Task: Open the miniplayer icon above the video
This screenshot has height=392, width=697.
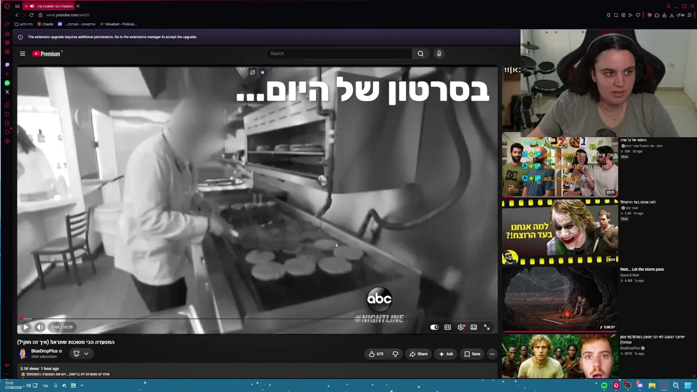Action: (x=252, y=72)
